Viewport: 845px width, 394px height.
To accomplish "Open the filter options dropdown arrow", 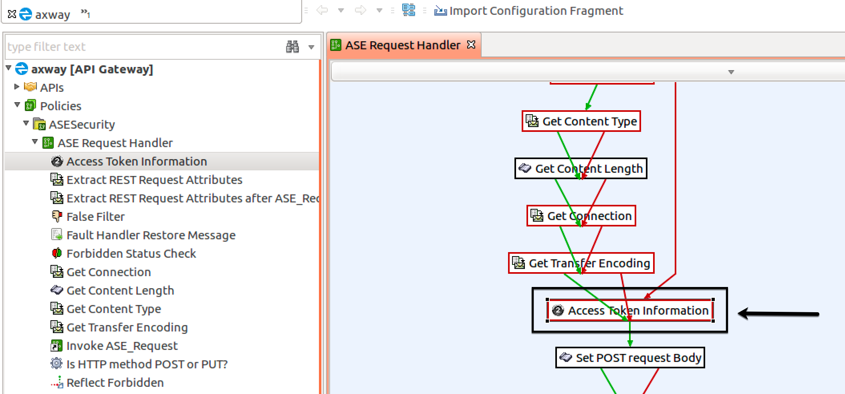I will [x=311, y=47].
